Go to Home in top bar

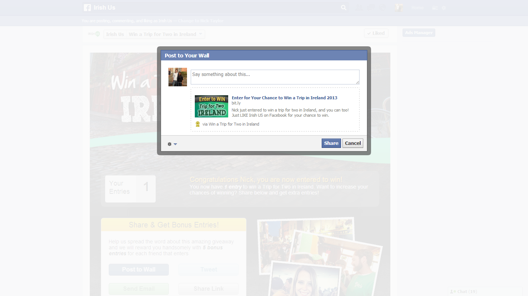click(x=417, y=8)
